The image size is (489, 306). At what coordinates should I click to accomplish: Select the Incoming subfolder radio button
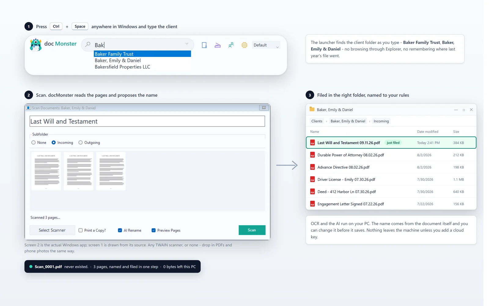click(x=53, y=143)
